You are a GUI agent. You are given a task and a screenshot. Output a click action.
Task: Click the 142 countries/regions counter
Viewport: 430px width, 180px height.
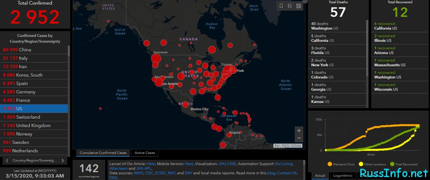click(x=89, y=170)
